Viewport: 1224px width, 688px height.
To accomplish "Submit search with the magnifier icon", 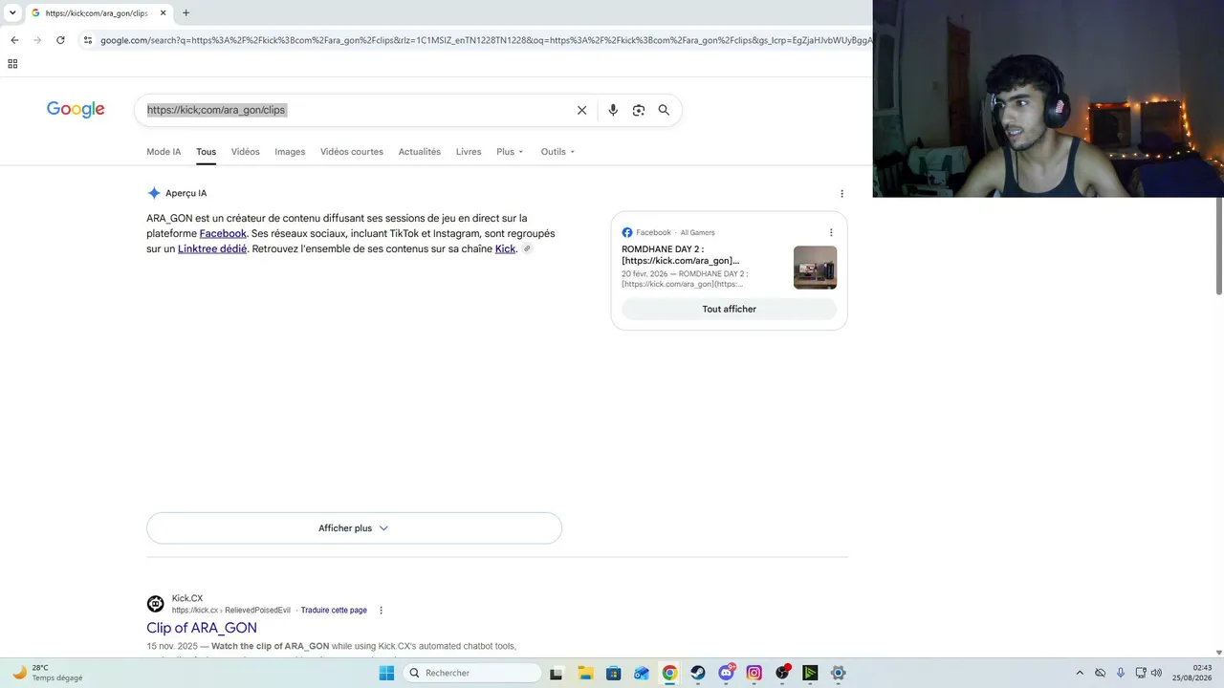I will pos(664,110).
